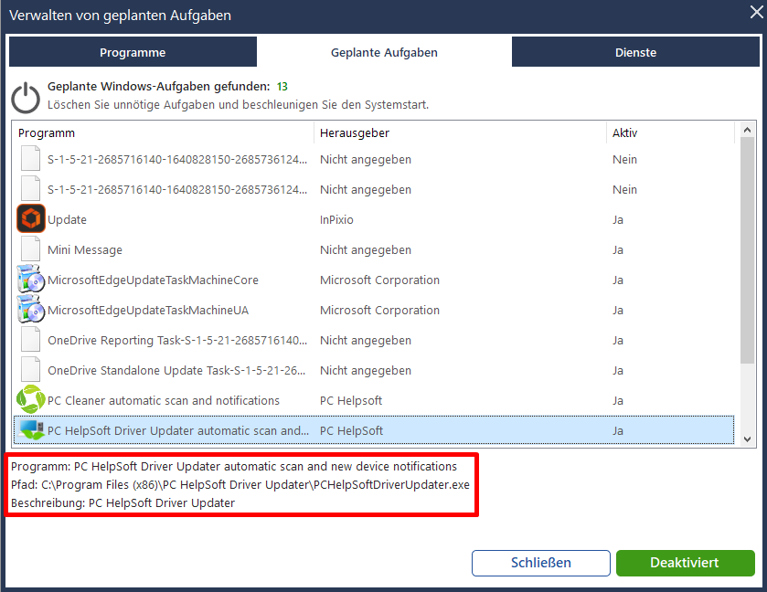
Task: Open the Dienste tab
Action: tap(635, 52)
